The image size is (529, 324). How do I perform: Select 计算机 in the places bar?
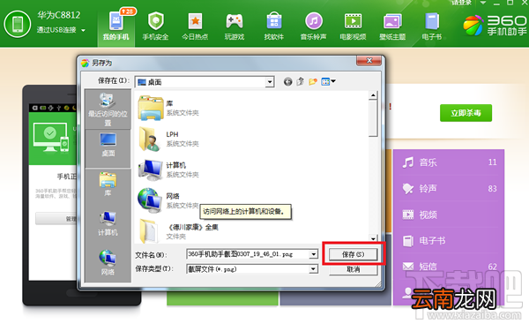(x=108, y=223)
